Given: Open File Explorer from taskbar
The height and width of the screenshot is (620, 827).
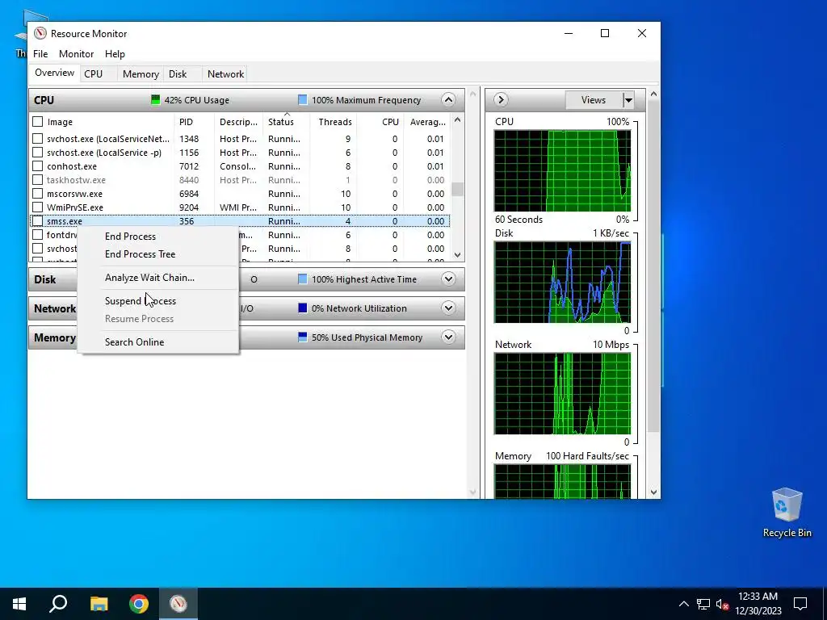Looking at the screenshot, I should point(99,604).
